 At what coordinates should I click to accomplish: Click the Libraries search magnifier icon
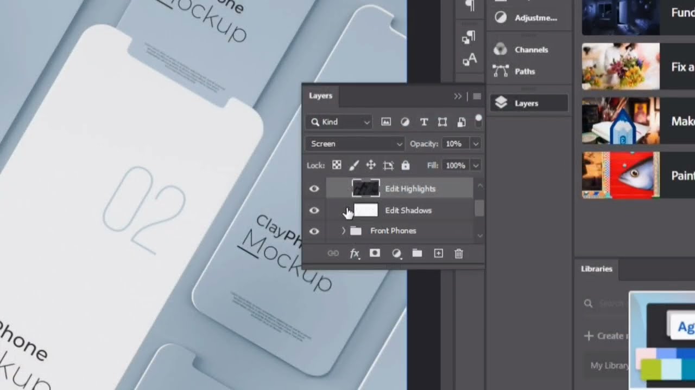[x=588, y=303]
